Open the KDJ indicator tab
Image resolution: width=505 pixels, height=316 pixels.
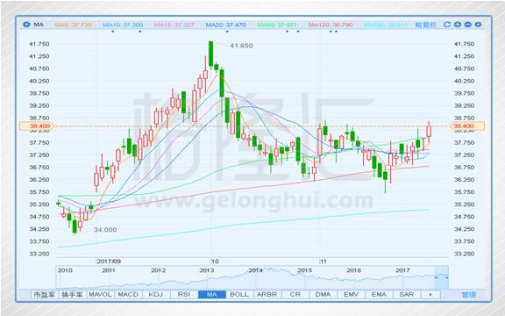[156, 294]
